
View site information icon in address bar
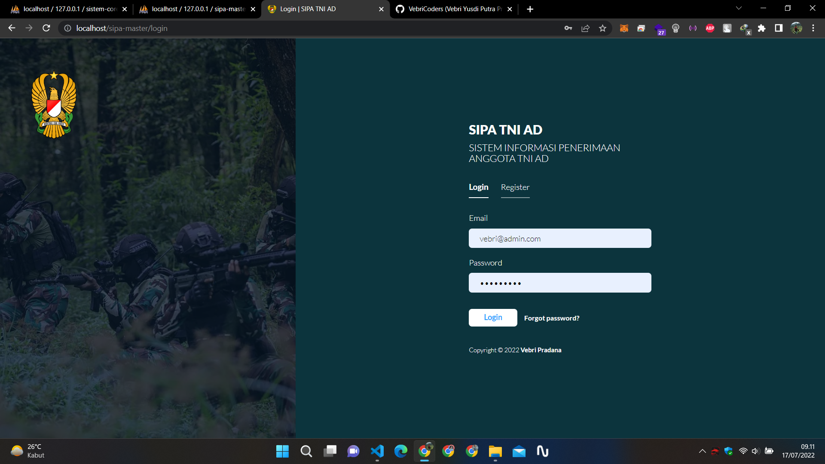67,28
